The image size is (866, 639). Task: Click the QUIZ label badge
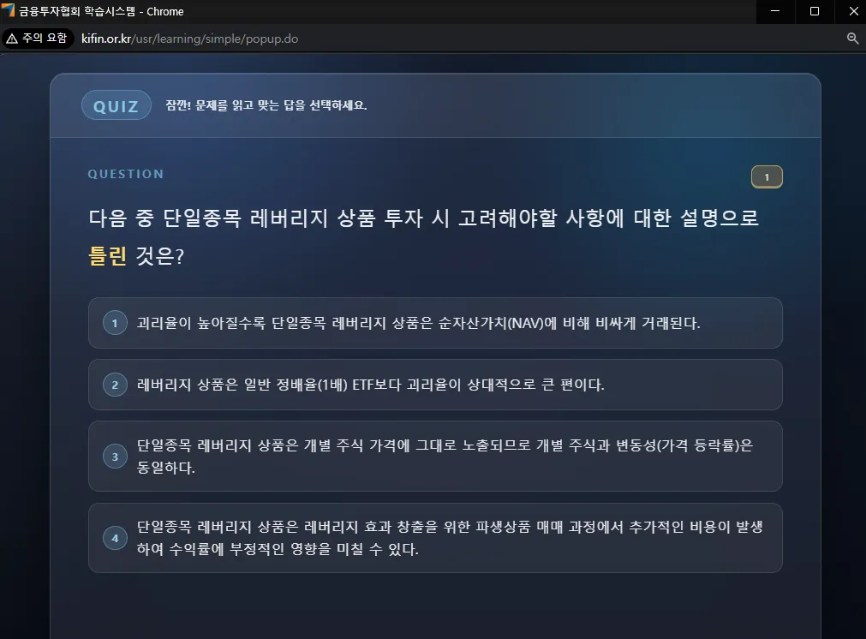[x=116, y=105]
